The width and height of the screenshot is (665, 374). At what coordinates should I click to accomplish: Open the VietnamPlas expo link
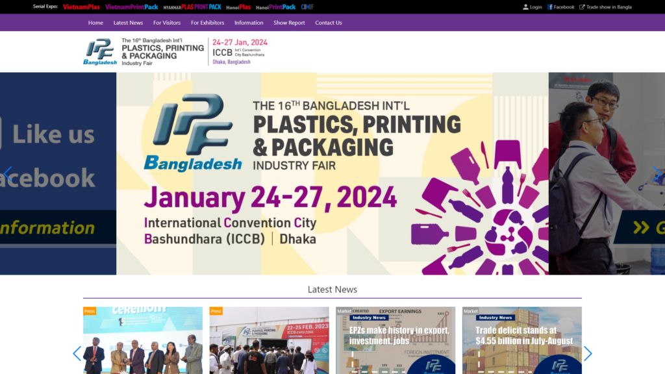(81, 6)
